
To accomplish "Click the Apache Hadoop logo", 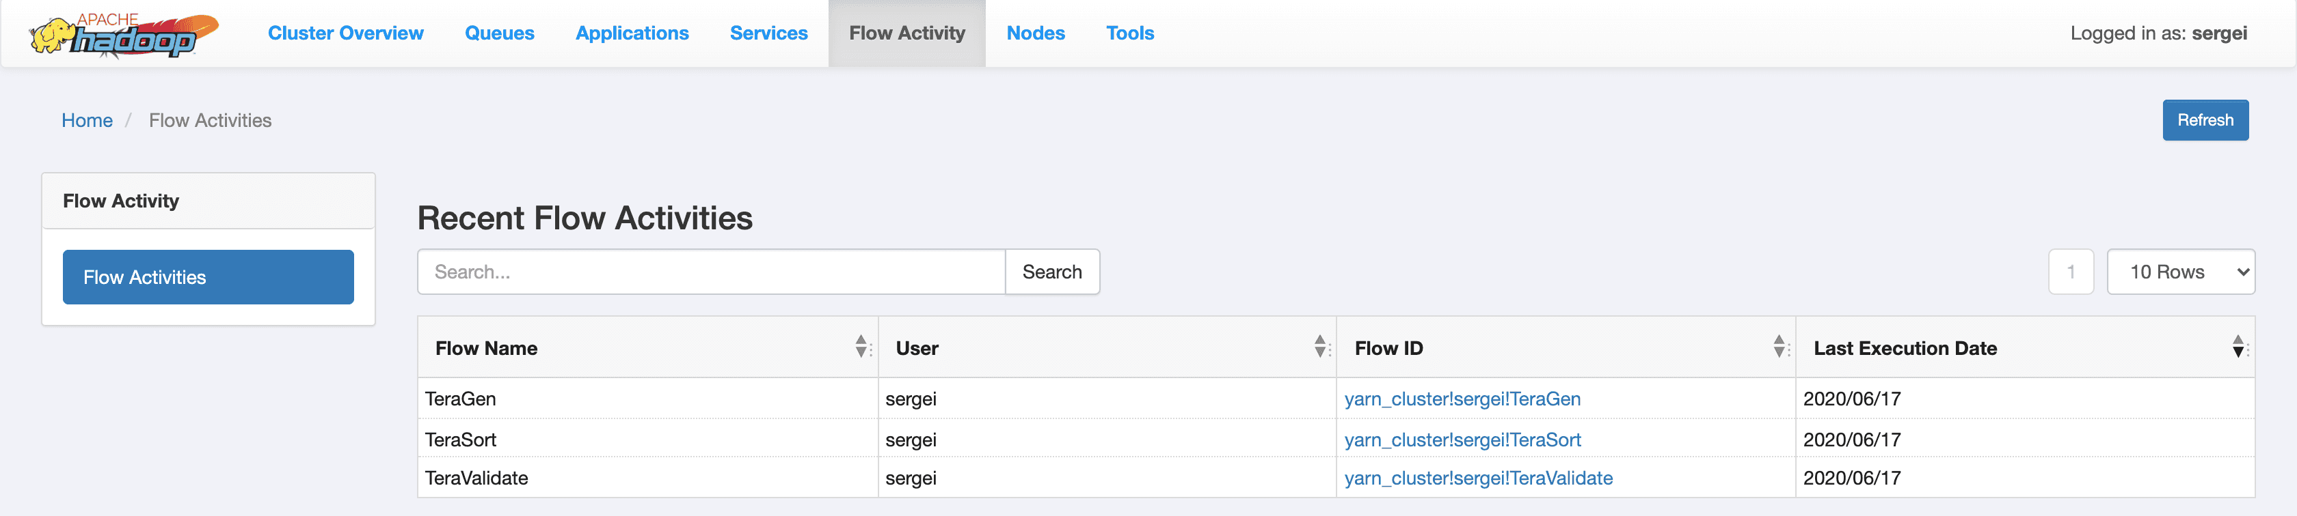I will 124,35.
